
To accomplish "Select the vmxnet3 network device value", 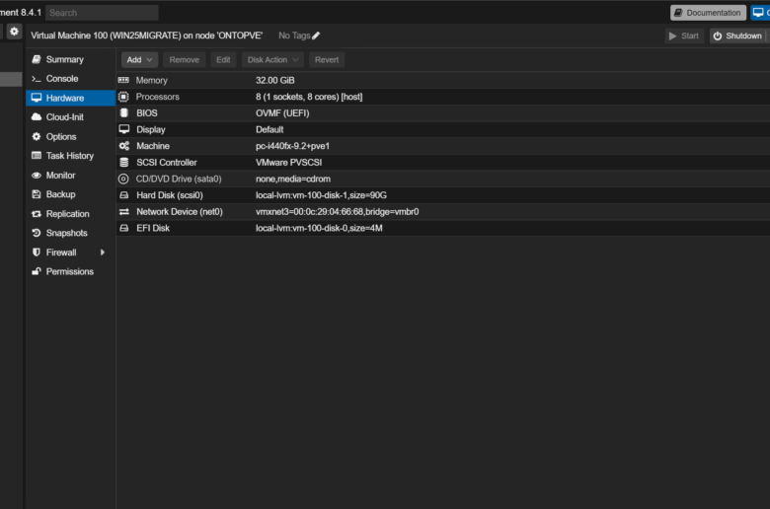I will [338, 211].
